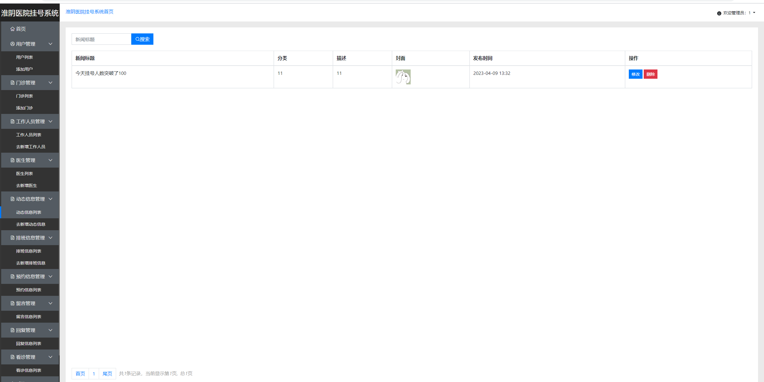Collapse the 预约信息管理 chevron

pyautogui.click(x=50, y=276)
